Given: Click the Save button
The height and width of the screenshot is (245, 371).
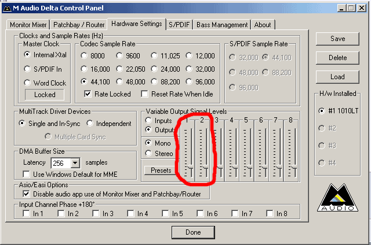Looking at the screenshot, I should 337,39.
